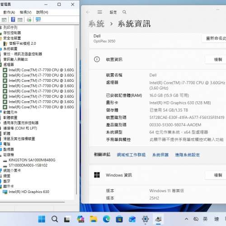Open Task View from the taskbar
Viewport: 226px width, 226px height.
point(67,219)
